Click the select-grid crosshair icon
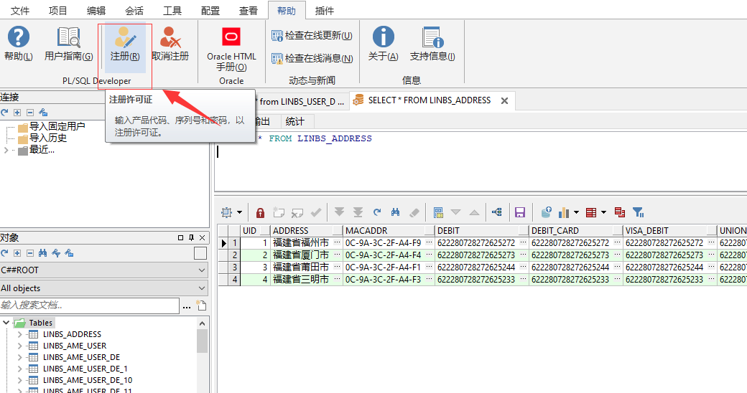Viewport: 747px width, 393px height. point(227,212)
